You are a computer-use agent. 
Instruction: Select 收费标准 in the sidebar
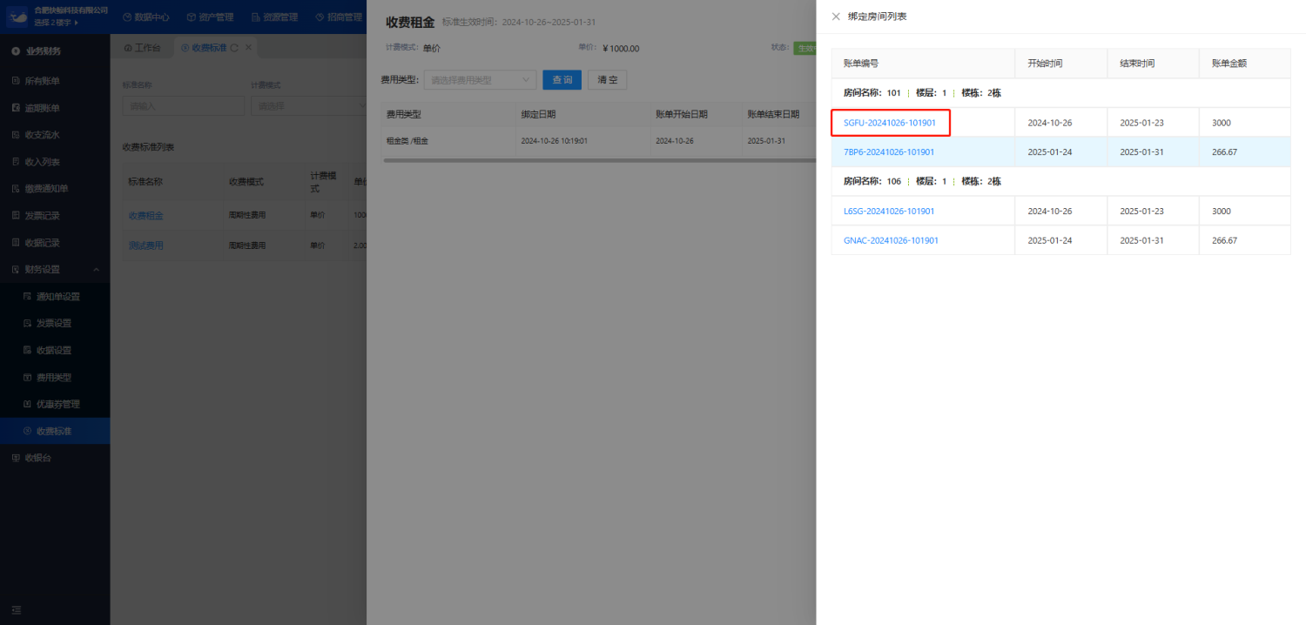55,431
